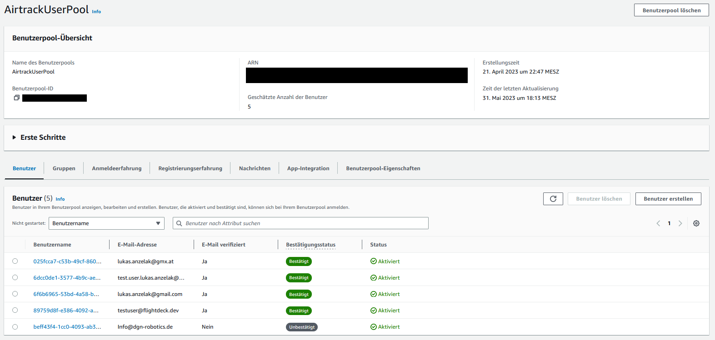Switch to the Benutzer tab

(x=24, y=168)
